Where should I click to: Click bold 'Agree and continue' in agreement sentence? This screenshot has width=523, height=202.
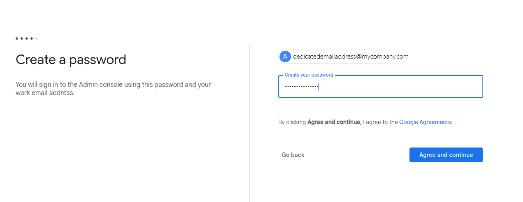[x=334, y=122]
